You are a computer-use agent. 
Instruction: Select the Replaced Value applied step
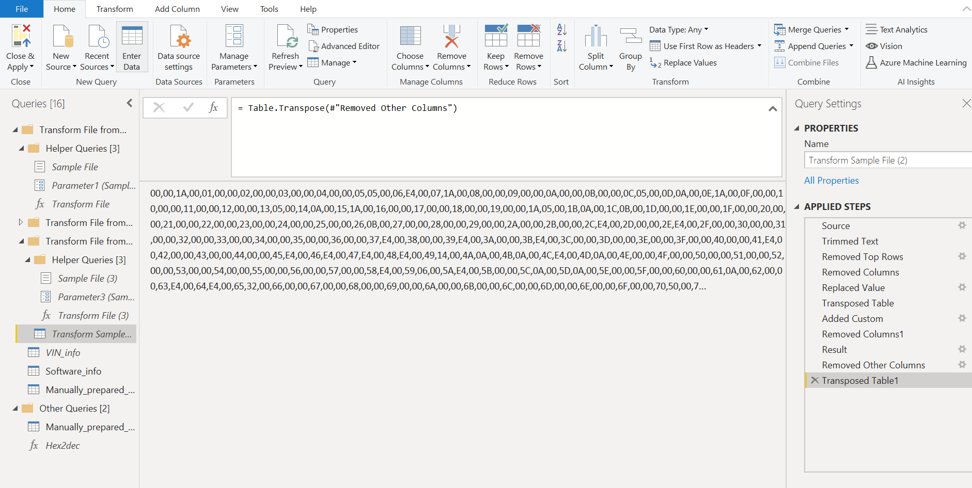[x=853, y=287]
